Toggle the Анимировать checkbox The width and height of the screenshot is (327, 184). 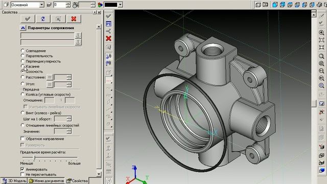pyautogui.click(x=22, y=169)
